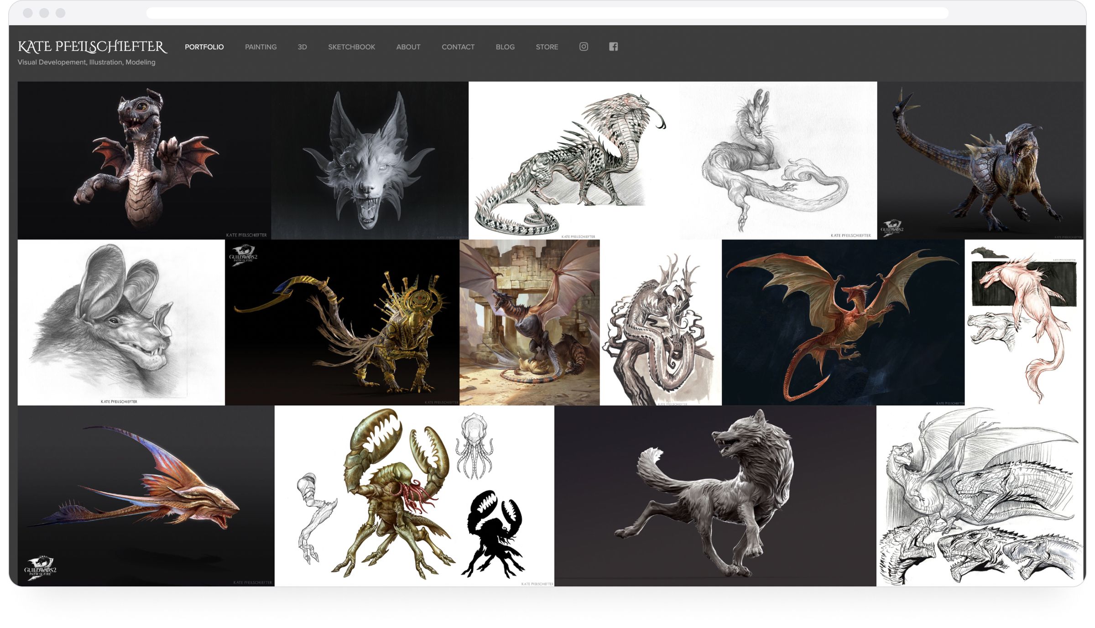
Task: Switch to the Portfolio section
Action: (x=203, y=47)
